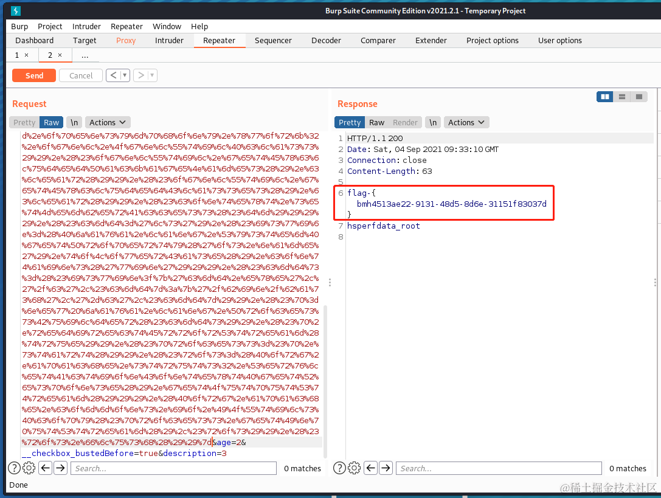
Task: Switch to the Sequencer tab
Action: pyautogui.click(x=273, y=41)
